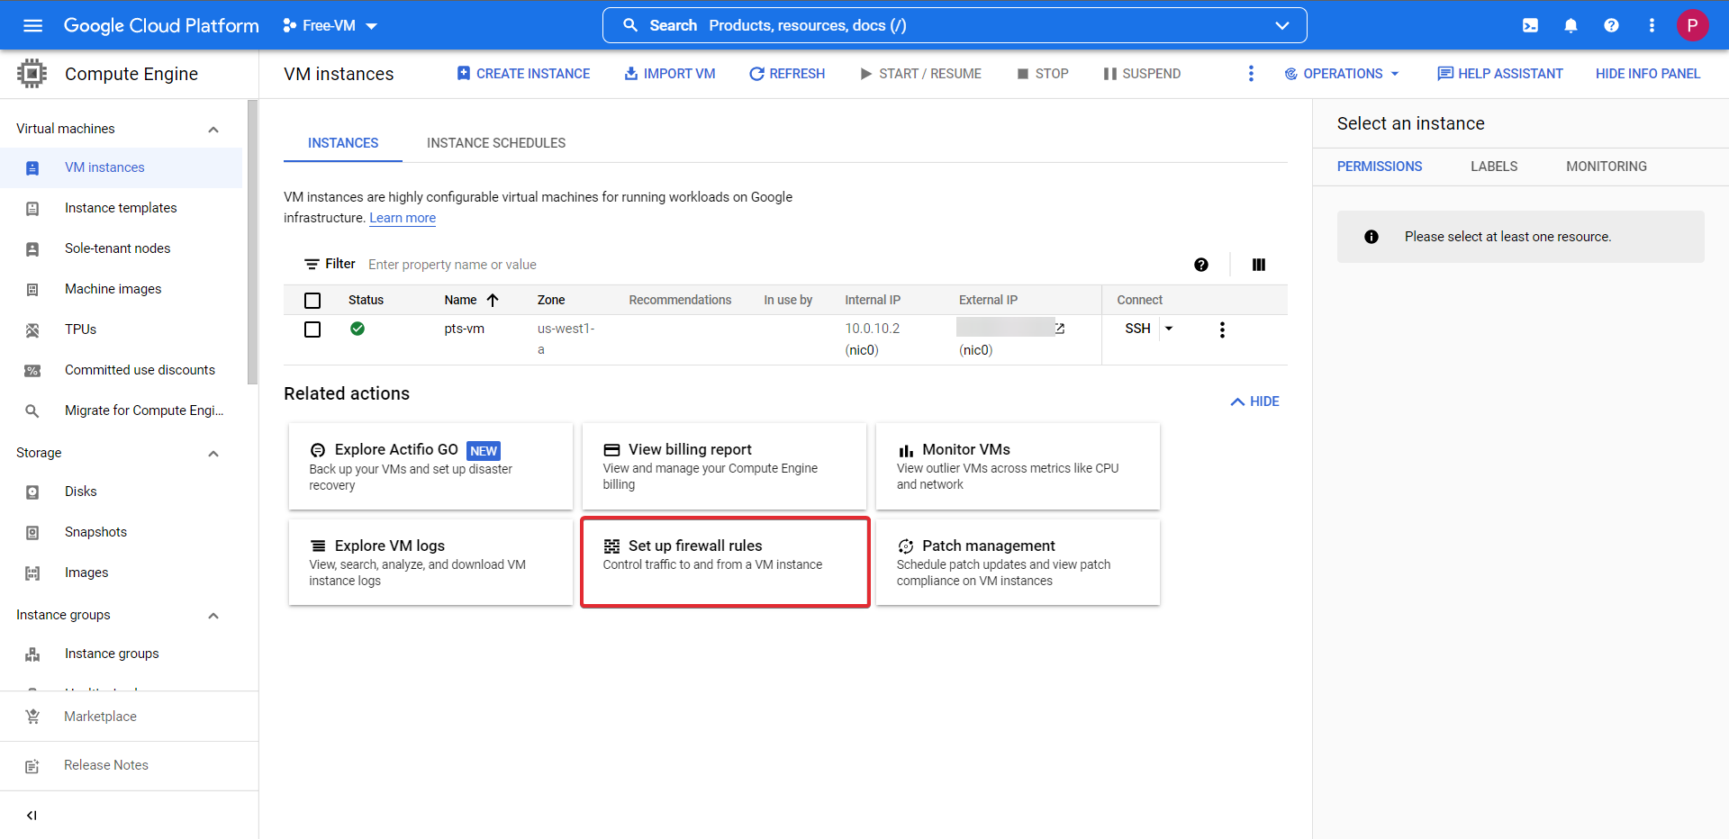Screen dimensions: 1729x839
Task: Click the Marketplace cart icon
Action: pos(32,717)
